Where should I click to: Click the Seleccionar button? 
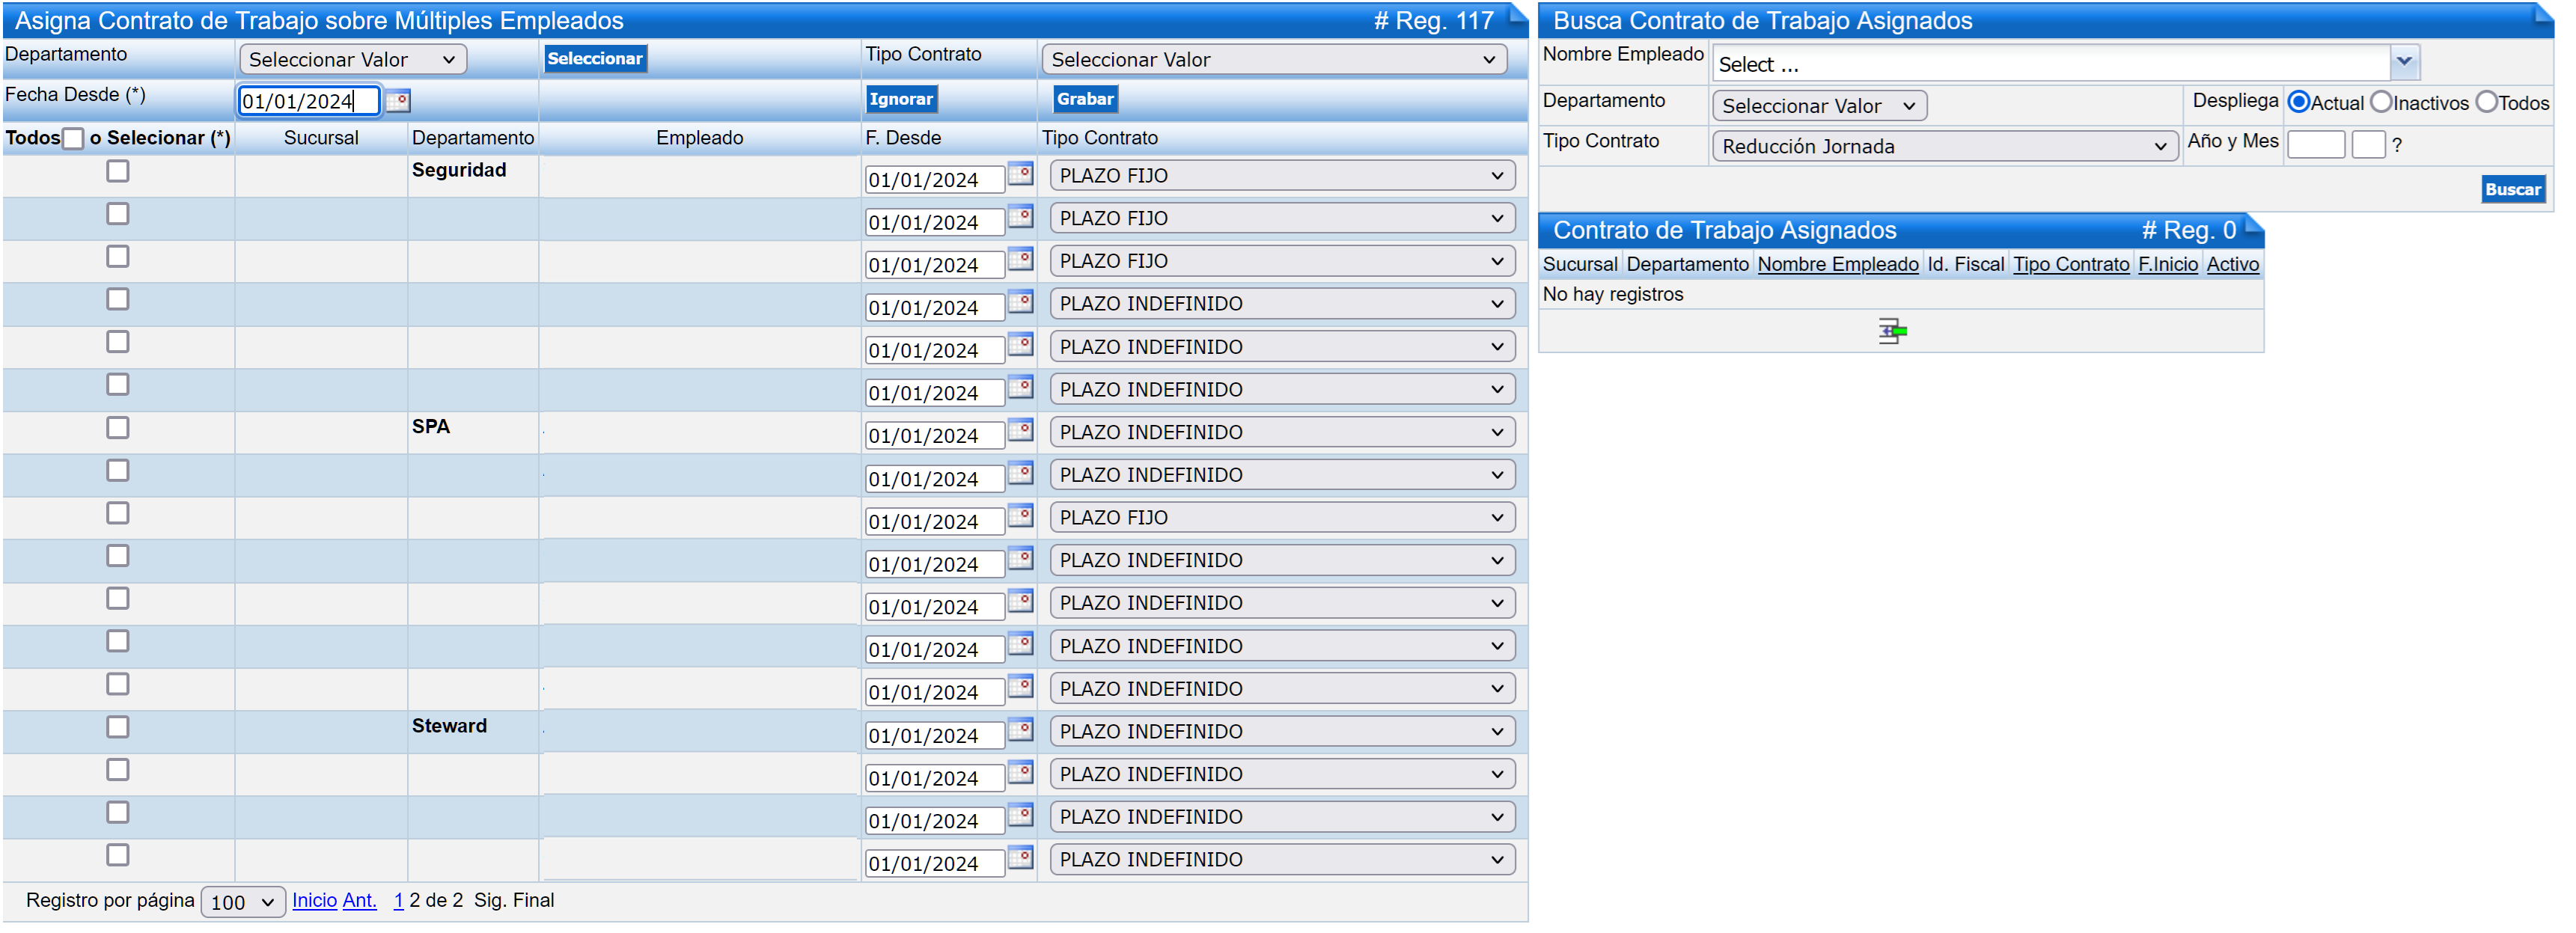(595, 59)
